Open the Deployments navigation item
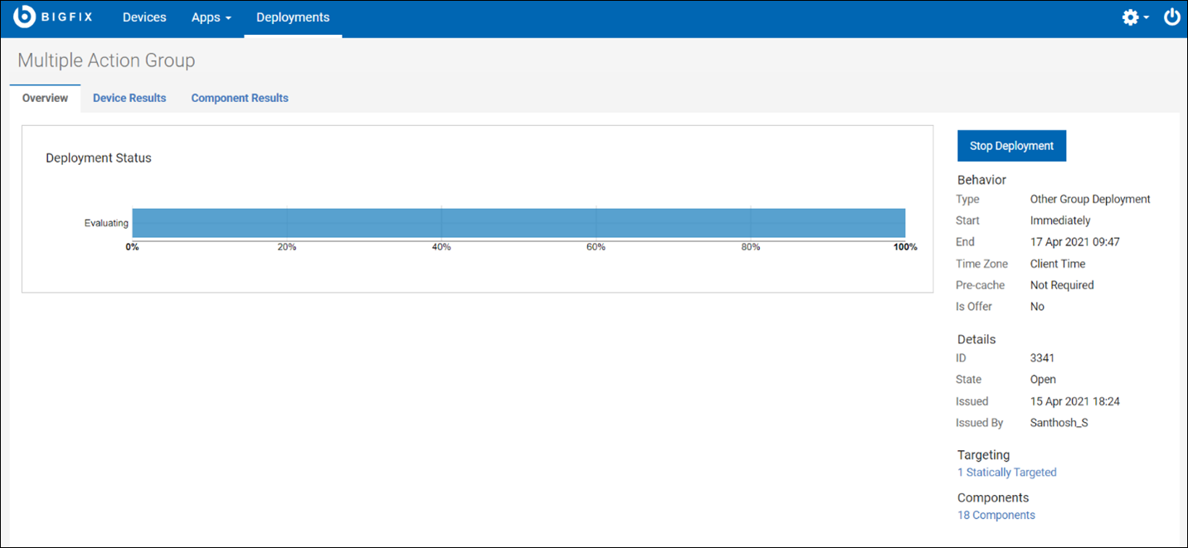 coord(293,17)
